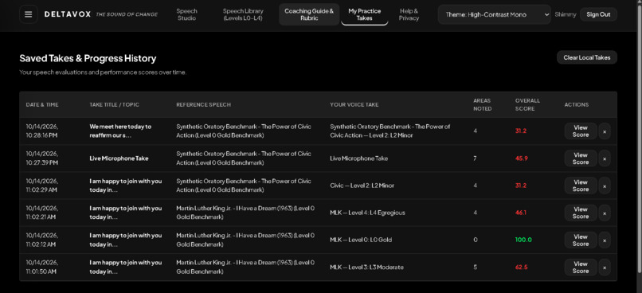Click 'MLK — Level 4: L4 Egregious' cell

[367, 213]
